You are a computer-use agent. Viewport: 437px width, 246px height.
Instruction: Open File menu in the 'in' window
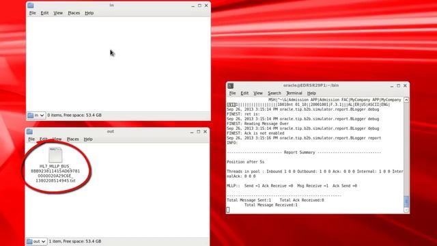coord(33,13)
